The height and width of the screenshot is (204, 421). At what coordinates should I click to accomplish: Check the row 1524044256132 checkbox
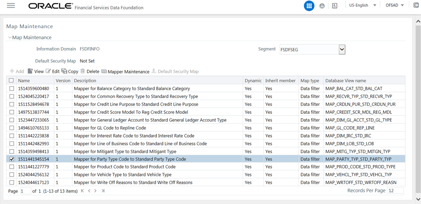point(11,175)
